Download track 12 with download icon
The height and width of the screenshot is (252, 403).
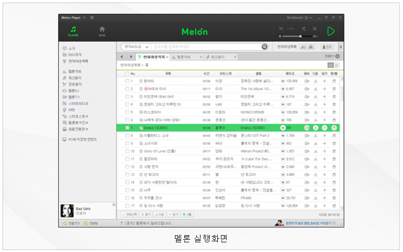click(316, 167)
